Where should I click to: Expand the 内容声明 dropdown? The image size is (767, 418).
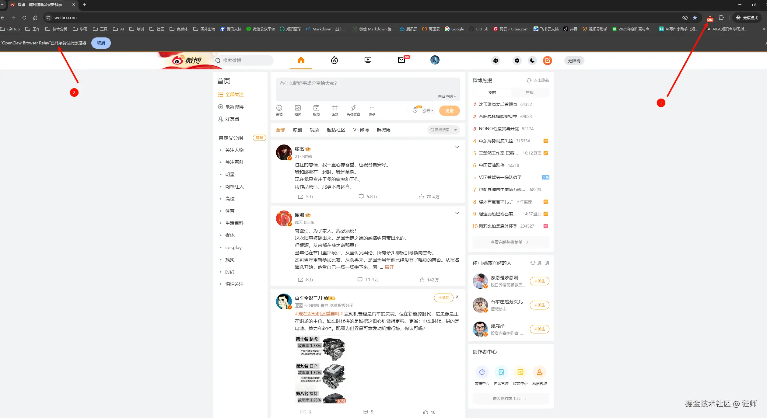(447, 96)
